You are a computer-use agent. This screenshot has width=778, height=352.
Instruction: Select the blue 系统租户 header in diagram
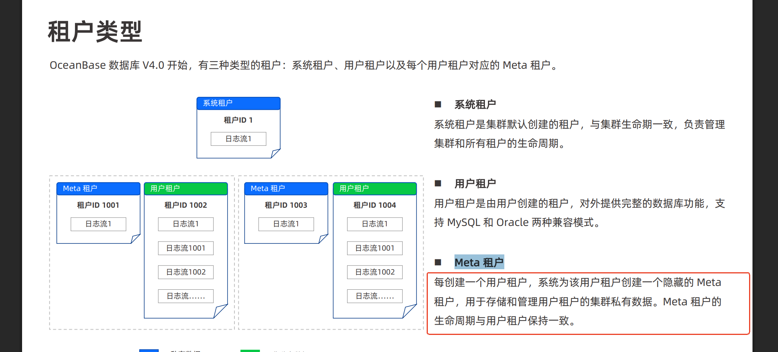pyautogui.click(x=238, y=103)
